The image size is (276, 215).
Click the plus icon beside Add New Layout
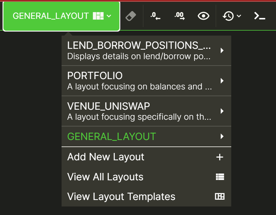pyautogui.click(x=220, y=157)
